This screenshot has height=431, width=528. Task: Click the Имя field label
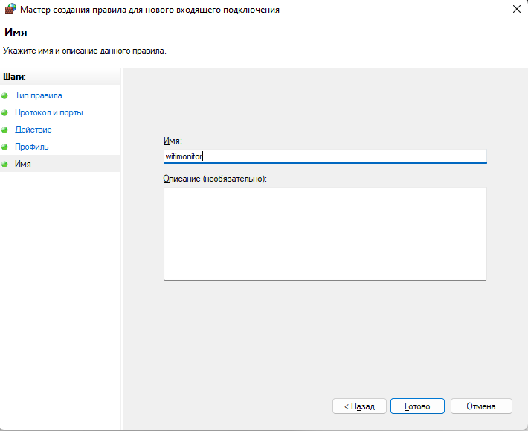[173, 141]
